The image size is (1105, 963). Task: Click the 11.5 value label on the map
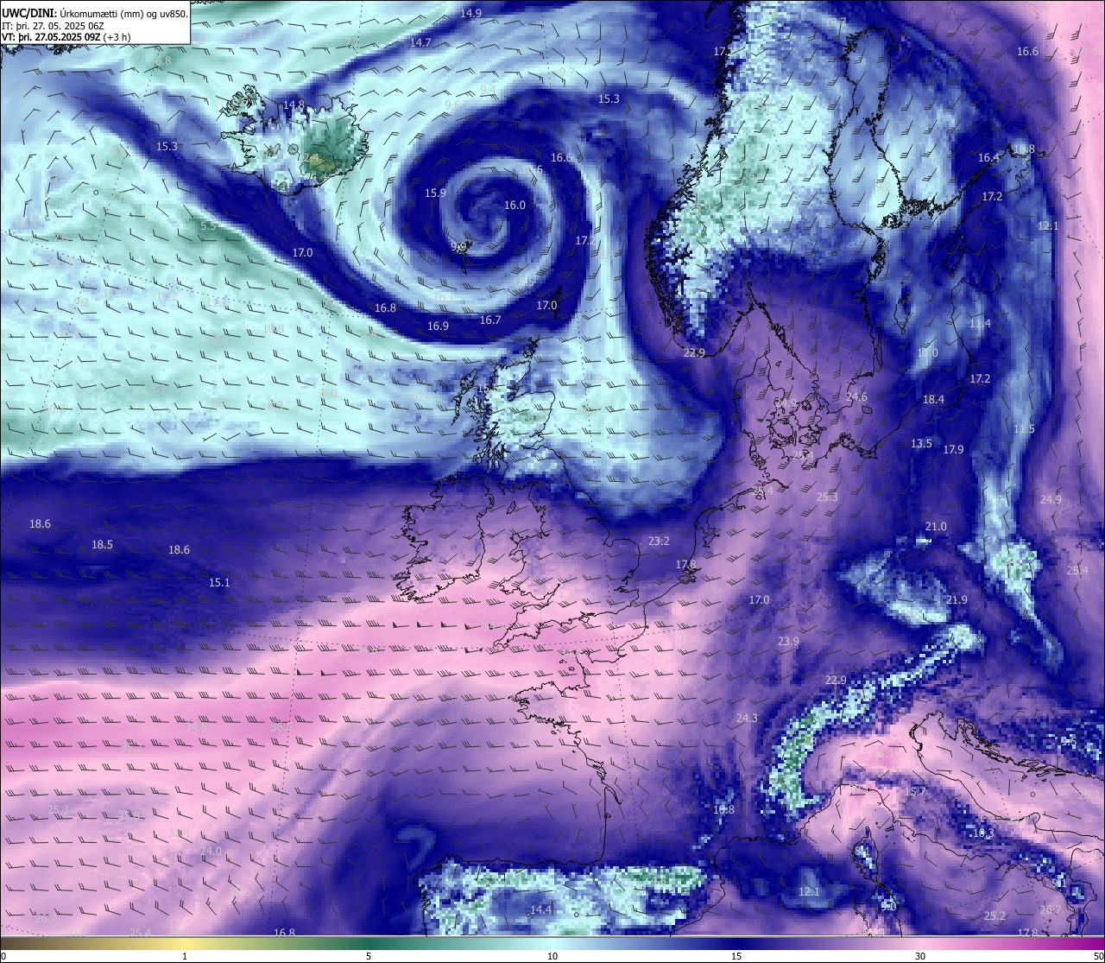(x=1024, y=429)
